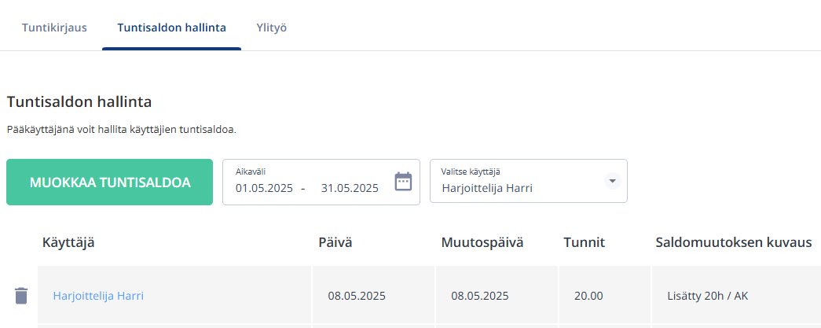The height and width of the screenshot is (328, 821).
Task: Select the Lisätty 20h / AK description cell
Action: (x=736, y=294)
